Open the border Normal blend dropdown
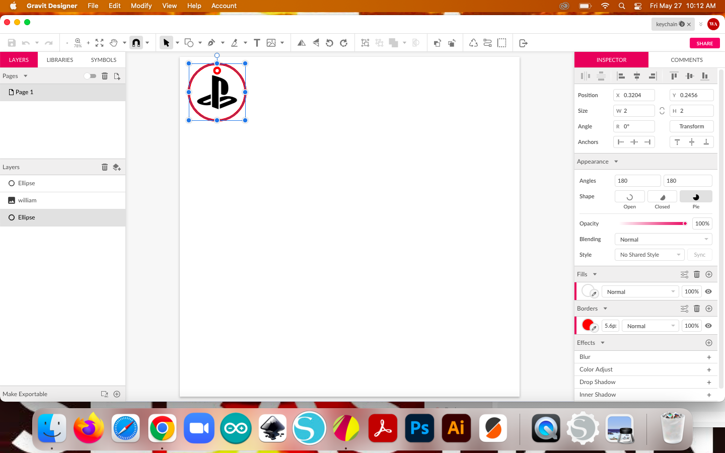Image resolution: width=725 pixels, height=453 pixels. click(x=650, y=326)
